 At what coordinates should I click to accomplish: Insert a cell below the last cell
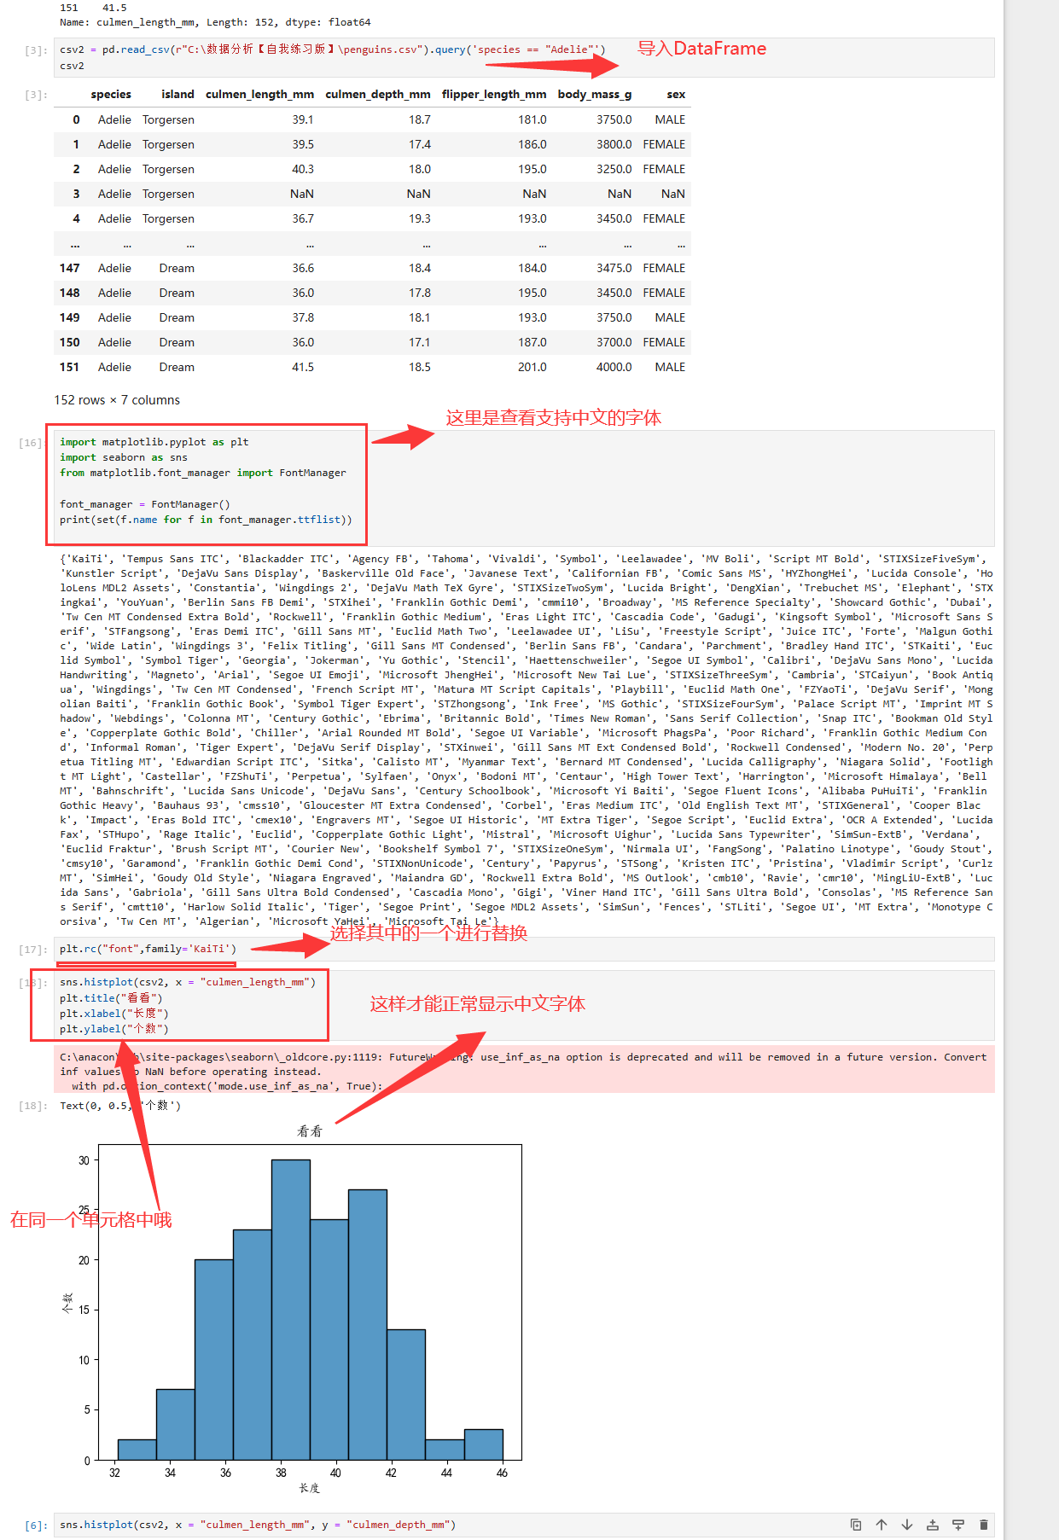click(958, 1525)
